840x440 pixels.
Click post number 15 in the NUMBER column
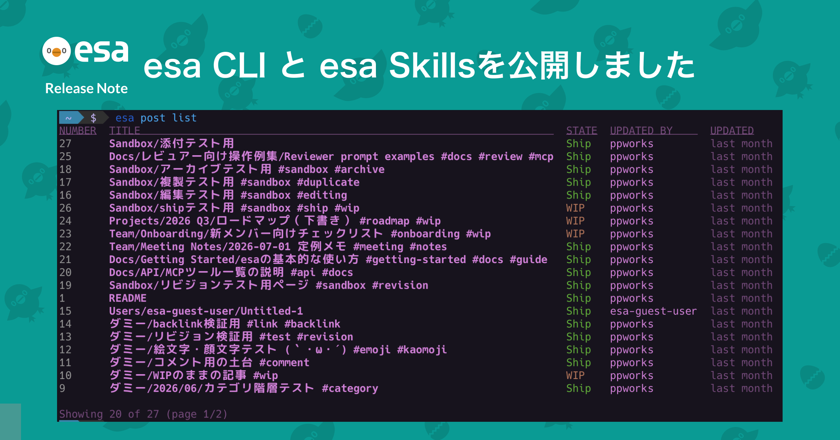65,311
